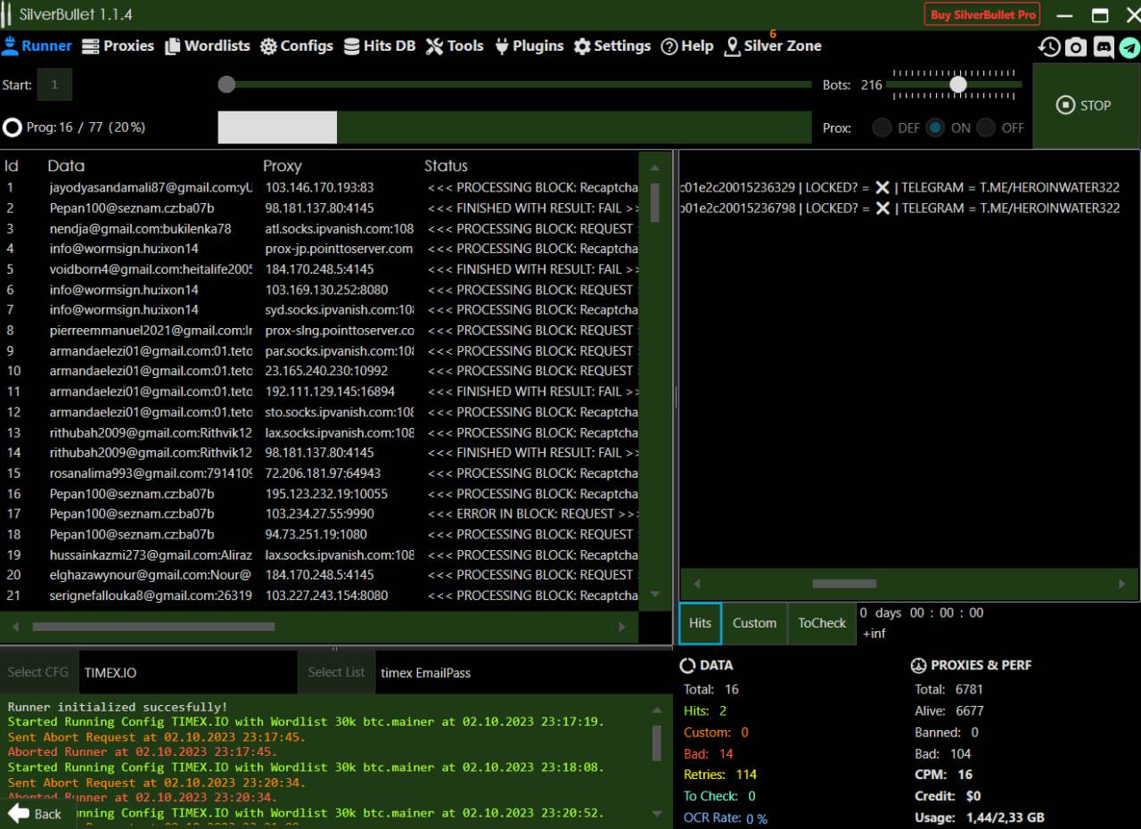Switch to the ToCheck tab
The width and height of the screenshot is (1141, 829).
(x=821, y=623)
